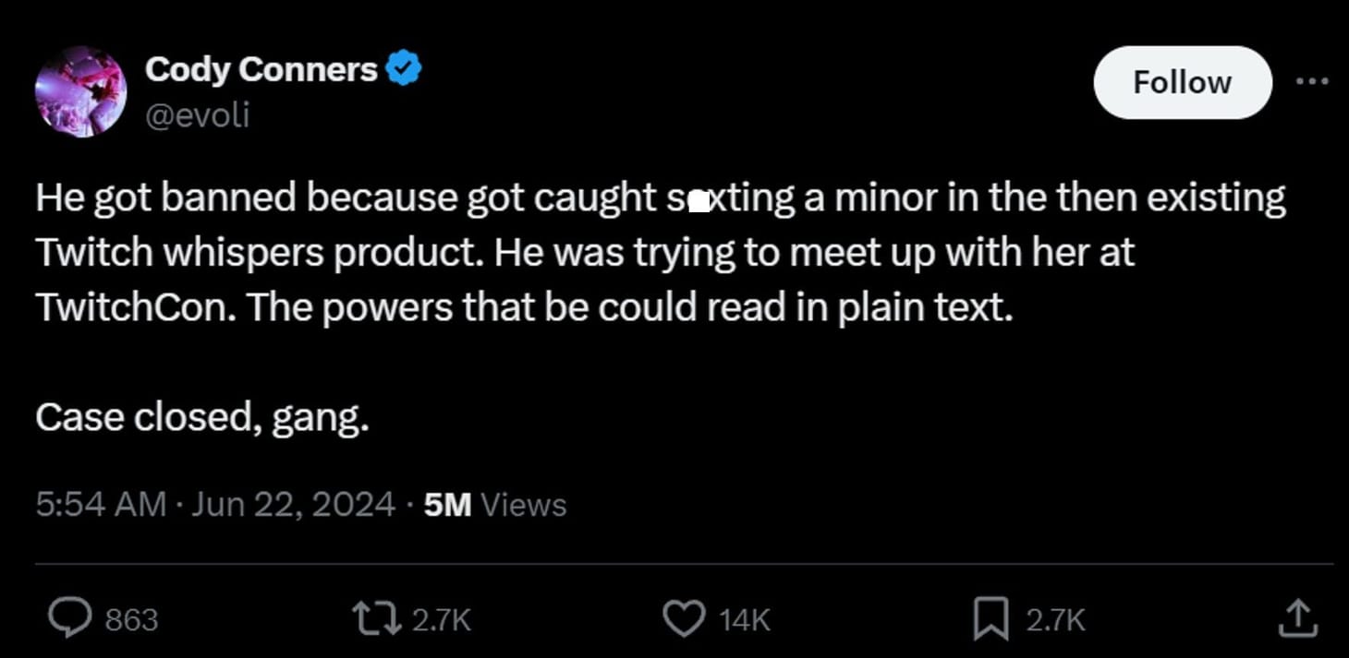The image size is (1349, 658).
Task: Click the Cody Conners display name
Action: pos(261,69)
